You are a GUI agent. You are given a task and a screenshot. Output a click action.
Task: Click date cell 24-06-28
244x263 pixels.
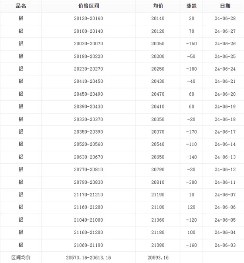coord(225,18)
